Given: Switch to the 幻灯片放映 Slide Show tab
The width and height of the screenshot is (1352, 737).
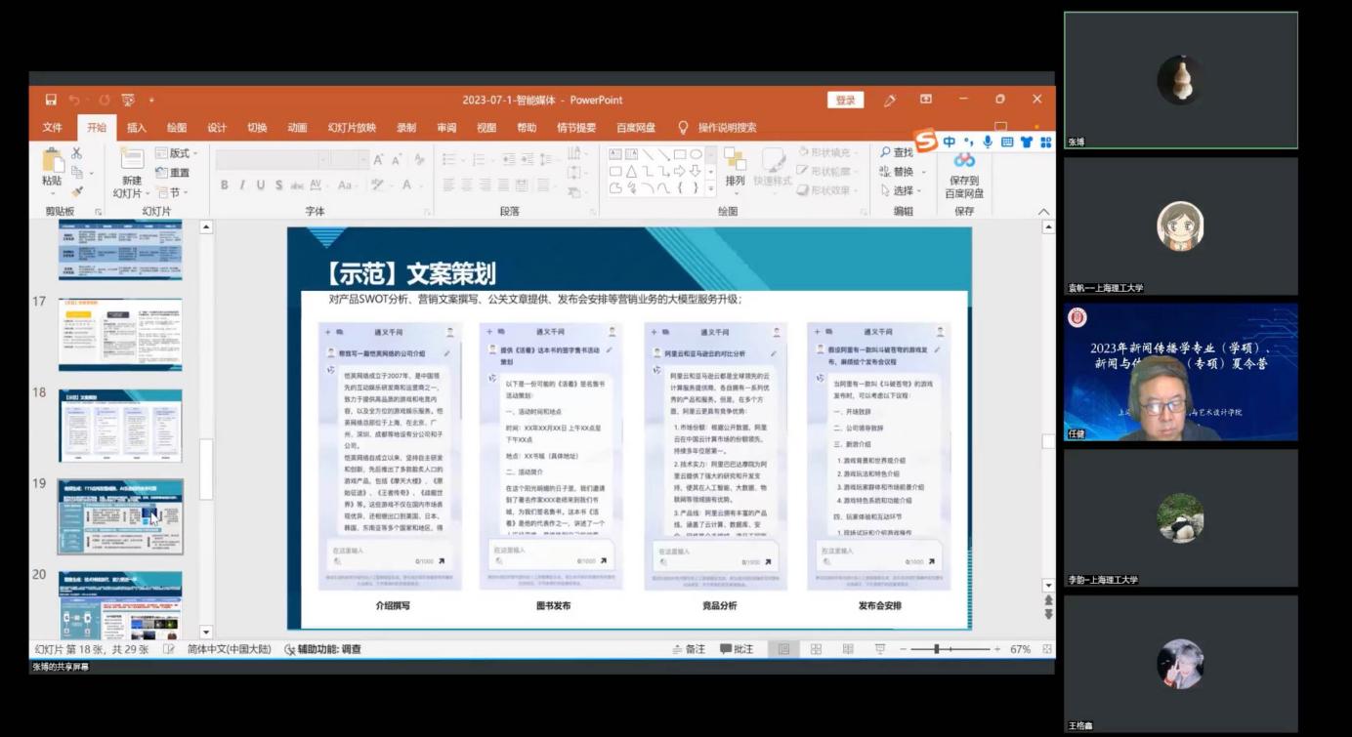Looking at the screenshot, I should click(x=352, y=128).
